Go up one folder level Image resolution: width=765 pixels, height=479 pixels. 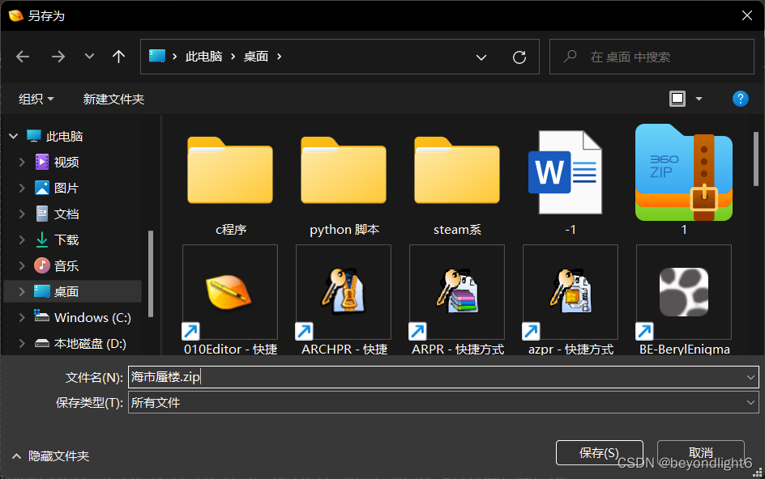tap(118, 57)
